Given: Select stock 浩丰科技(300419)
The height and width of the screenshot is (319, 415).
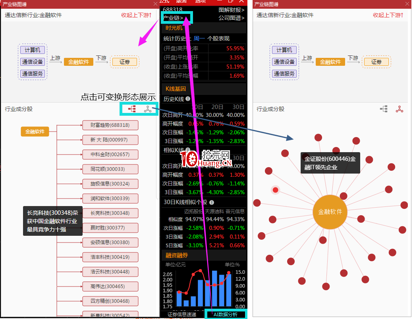Looking at the screenshot, I should pyautogui.click(x=110, y=257).
